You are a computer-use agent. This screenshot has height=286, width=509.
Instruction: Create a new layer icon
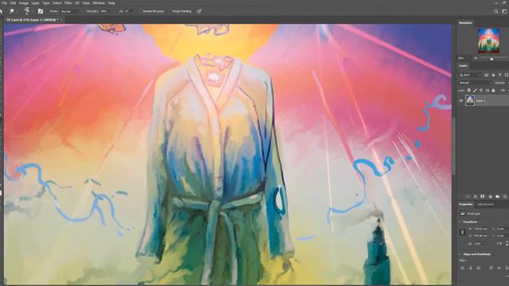click(505, 196)
